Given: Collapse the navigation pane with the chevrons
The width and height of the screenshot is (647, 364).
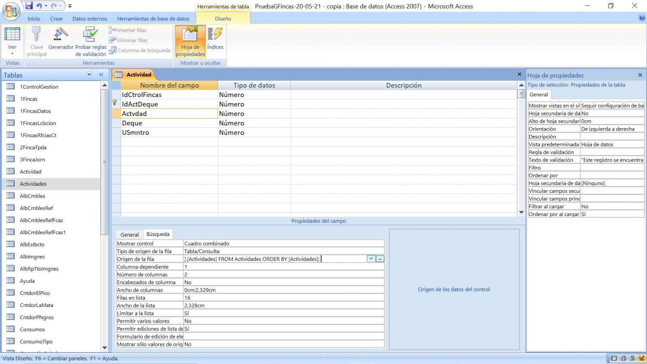Looking at the screenshot, I should (x=101, y=75).
